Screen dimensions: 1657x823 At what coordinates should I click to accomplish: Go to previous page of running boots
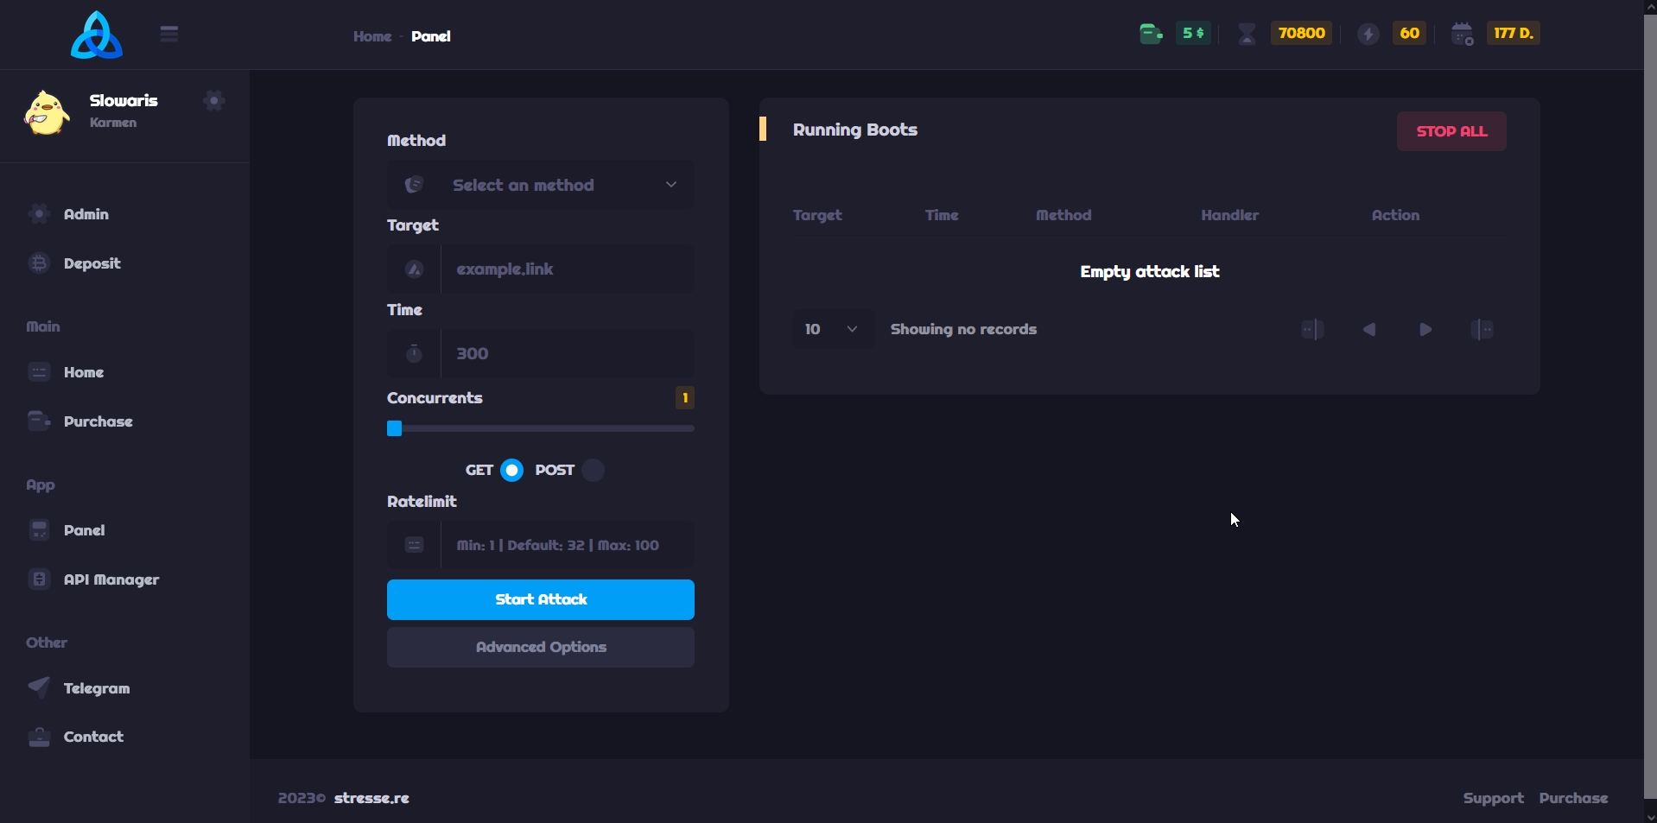click(1369, 330)
